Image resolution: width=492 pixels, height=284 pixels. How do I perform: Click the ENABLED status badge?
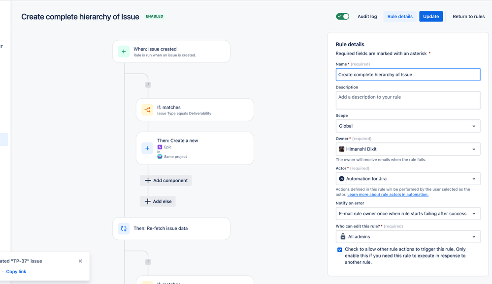click(x=154, y=16)
